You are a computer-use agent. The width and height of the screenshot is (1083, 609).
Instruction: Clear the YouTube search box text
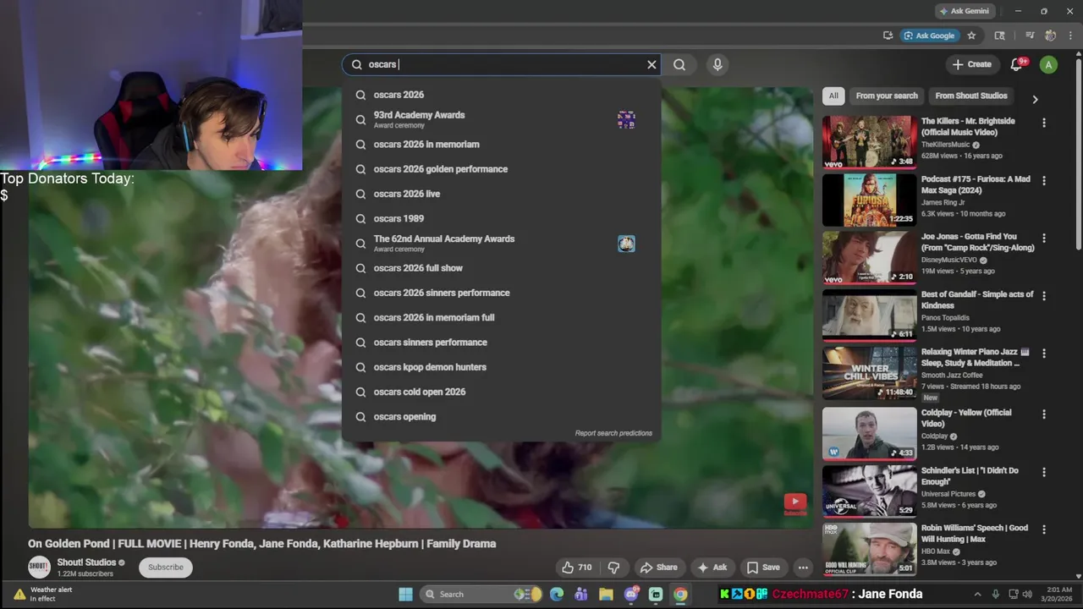(x=651, y=64)
